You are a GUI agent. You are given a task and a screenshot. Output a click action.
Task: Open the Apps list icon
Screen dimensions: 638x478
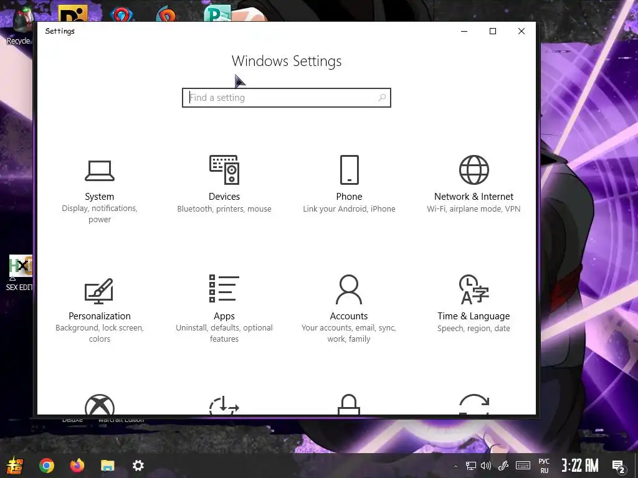(x=224, y=289)
